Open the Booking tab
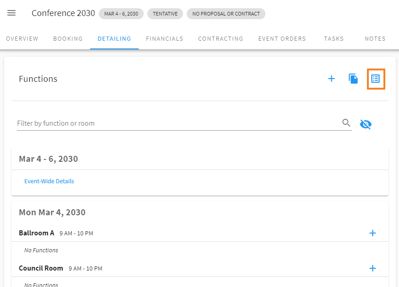399x287 pixels. click(x=68, y=39)
